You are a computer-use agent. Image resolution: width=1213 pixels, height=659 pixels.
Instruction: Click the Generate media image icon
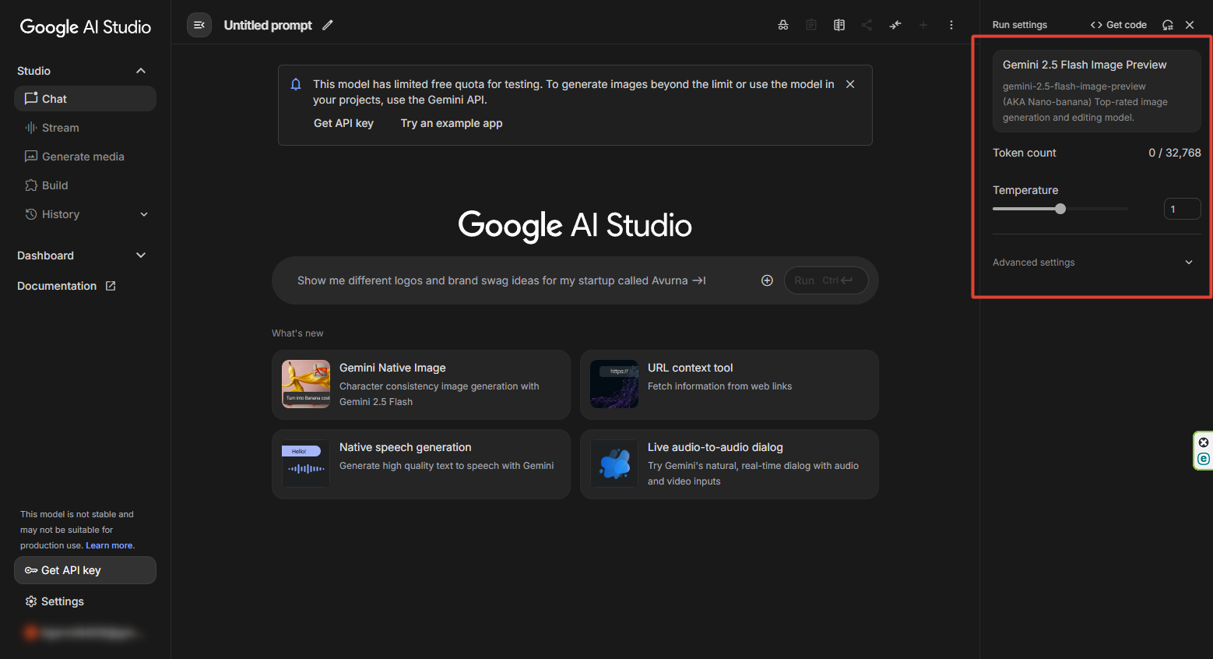31,157
